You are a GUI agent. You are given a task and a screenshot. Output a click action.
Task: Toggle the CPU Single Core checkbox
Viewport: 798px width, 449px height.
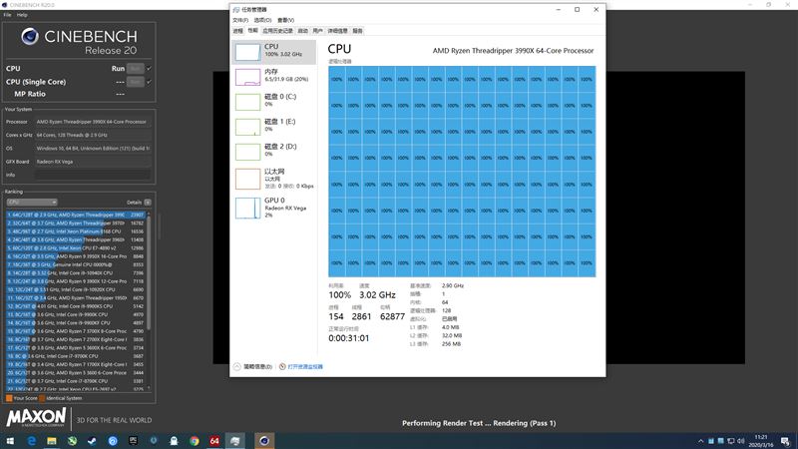pos(149,82)
